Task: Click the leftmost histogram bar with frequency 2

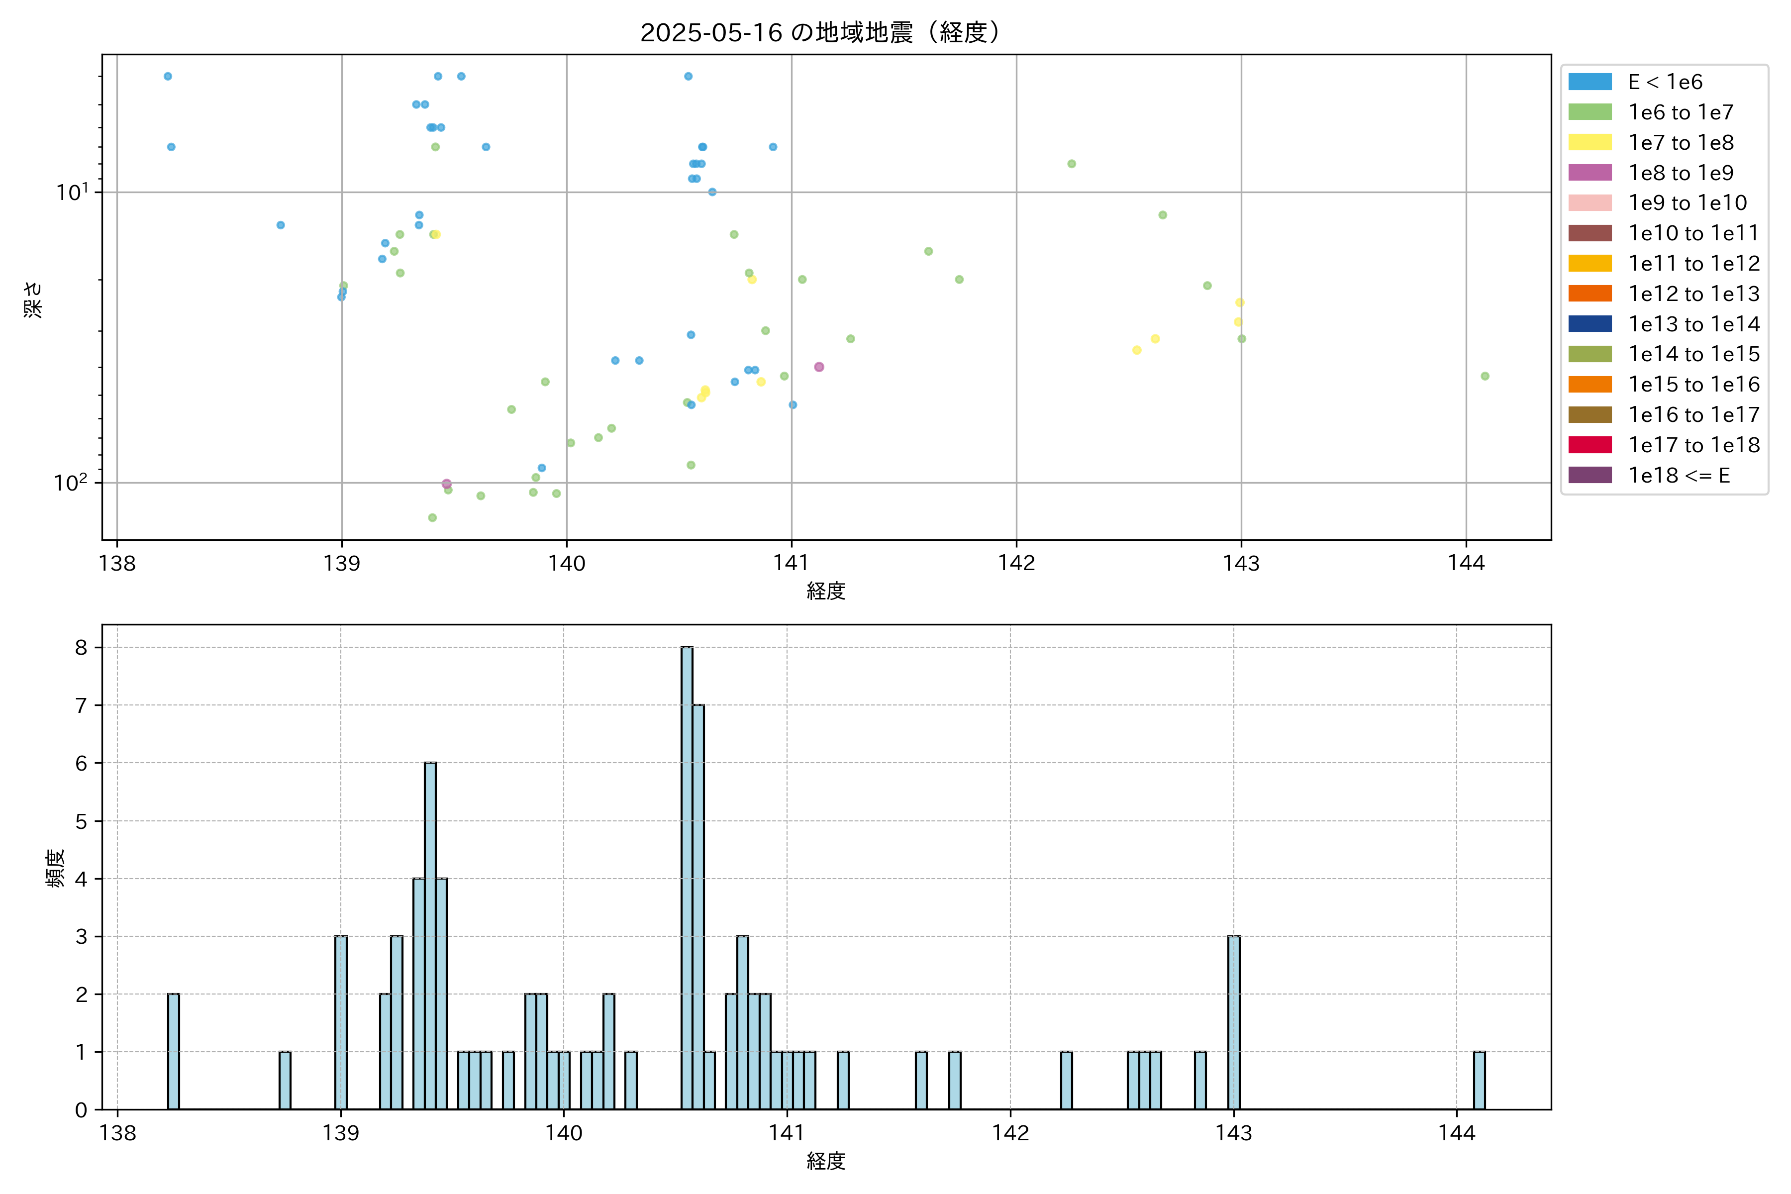Action: (x=174, y=1051)
